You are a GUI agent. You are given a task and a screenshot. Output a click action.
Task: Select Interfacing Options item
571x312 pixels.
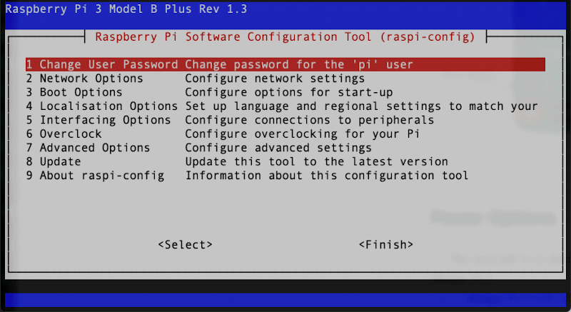(x=285, y=120)
